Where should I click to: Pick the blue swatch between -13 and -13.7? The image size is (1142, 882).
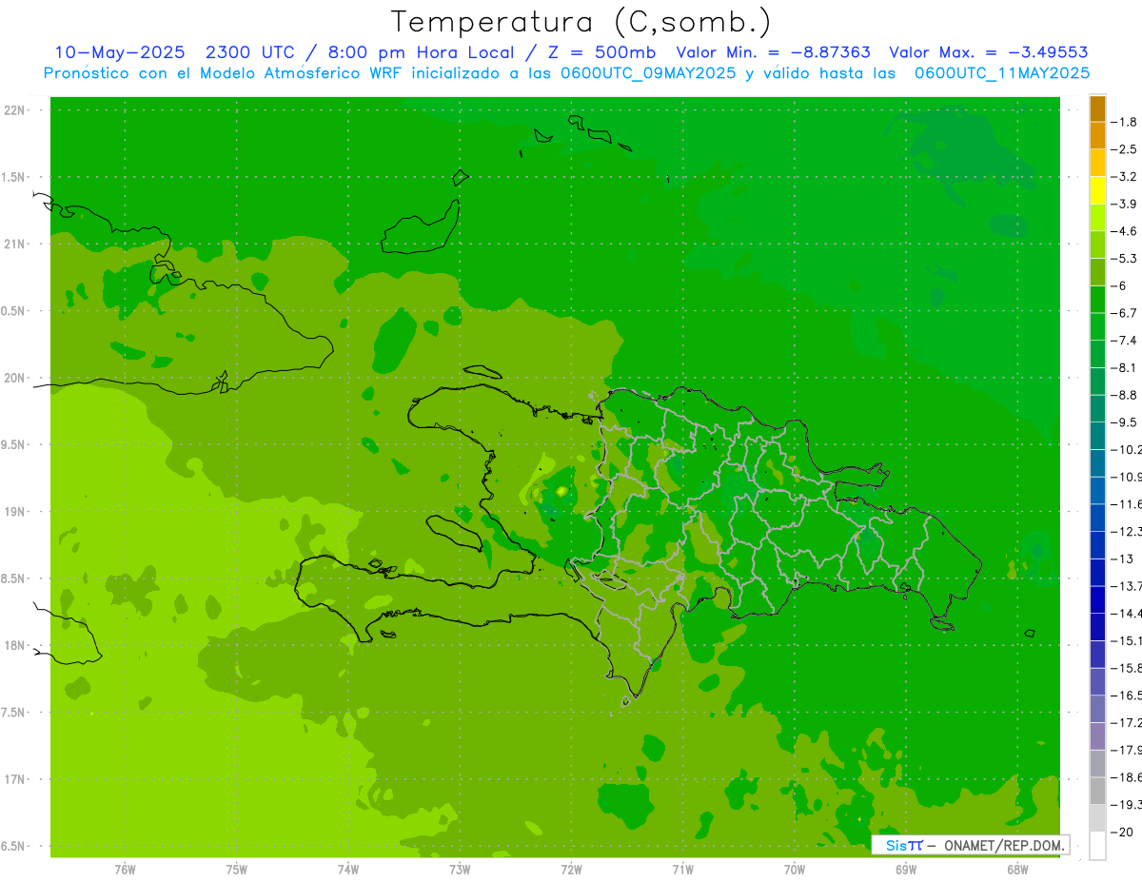1097,571
